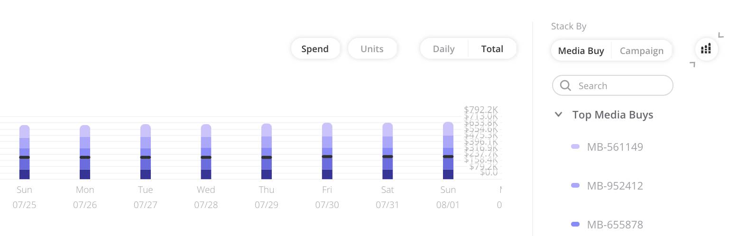Click the MB-952412 legend color dot

[575, 186]
